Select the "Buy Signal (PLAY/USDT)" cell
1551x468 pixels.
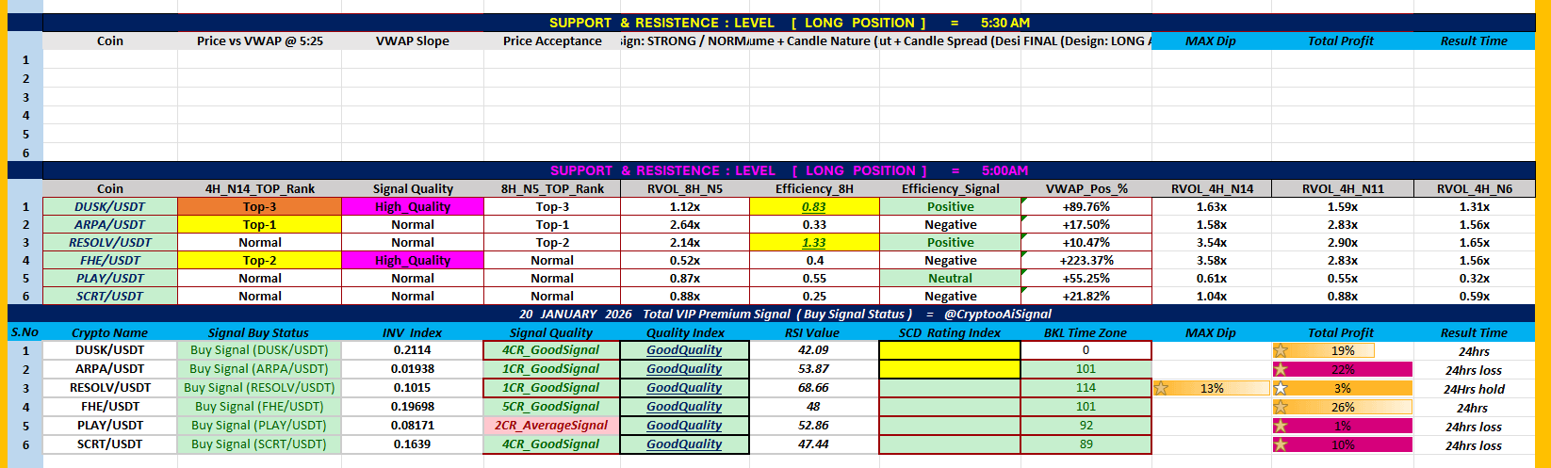tap(259, 426)
